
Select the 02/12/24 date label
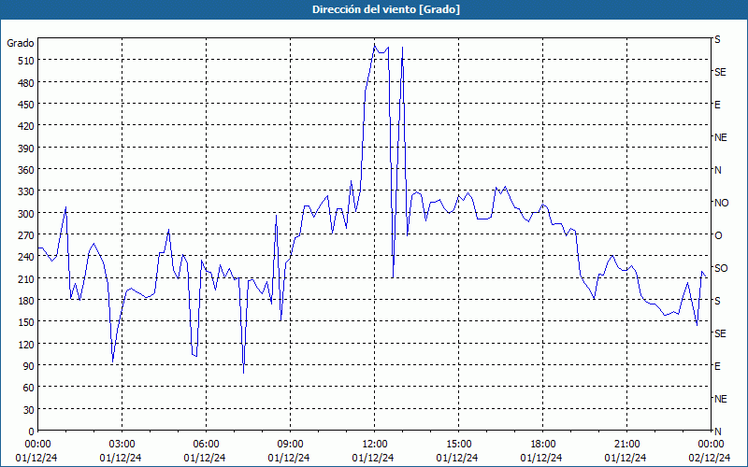(710, 458)
